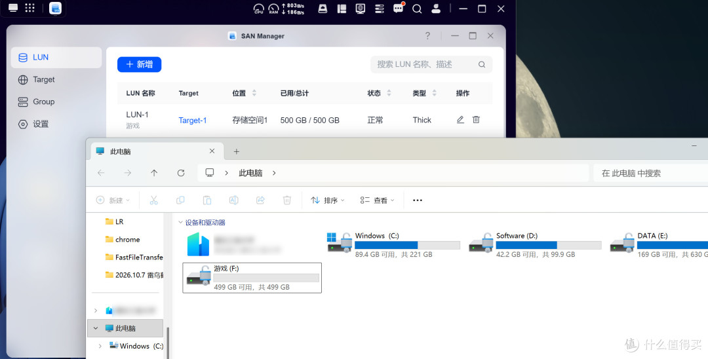Open the 查看 view dropdown
The width and height of the screenshot is (708, 359).
pos(377,200)
